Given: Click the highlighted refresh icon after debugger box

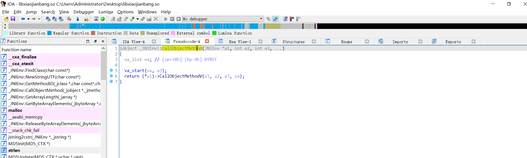Looking at the screenshot, I should coord(275,19).
